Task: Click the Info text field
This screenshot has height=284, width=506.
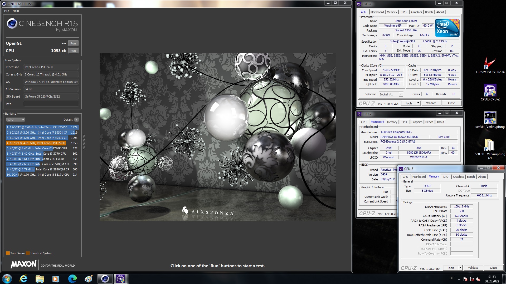Action: point(51,104)
